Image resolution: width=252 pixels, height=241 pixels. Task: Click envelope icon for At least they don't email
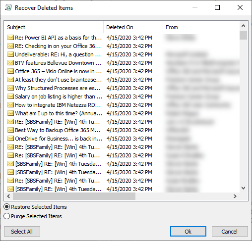coord(10,80)
